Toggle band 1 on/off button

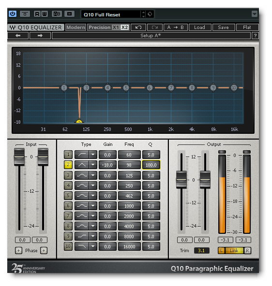68,155
